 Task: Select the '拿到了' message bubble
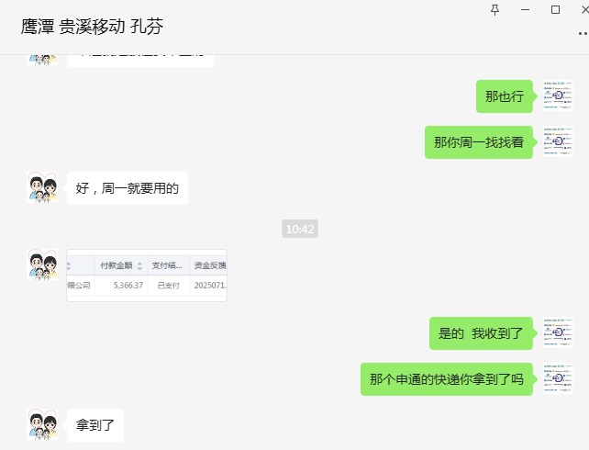pyautogui.click(x=95, y=425)
